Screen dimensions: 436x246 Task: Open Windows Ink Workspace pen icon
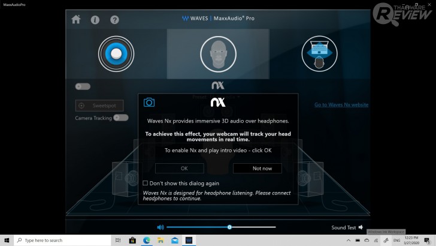386,240
